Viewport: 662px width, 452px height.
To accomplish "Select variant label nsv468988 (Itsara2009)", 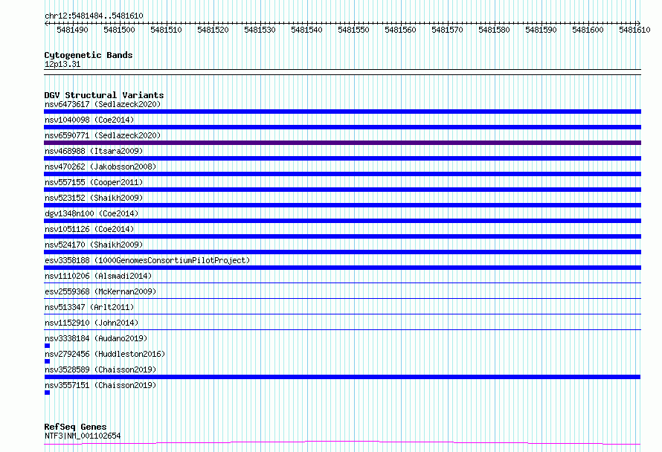I will [94, 151].
